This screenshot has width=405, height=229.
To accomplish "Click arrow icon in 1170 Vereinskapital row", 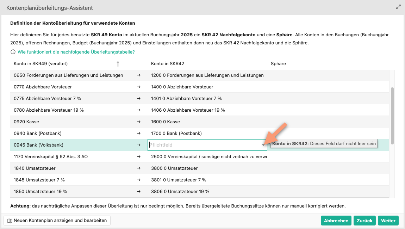I will [x=139, y=157].
